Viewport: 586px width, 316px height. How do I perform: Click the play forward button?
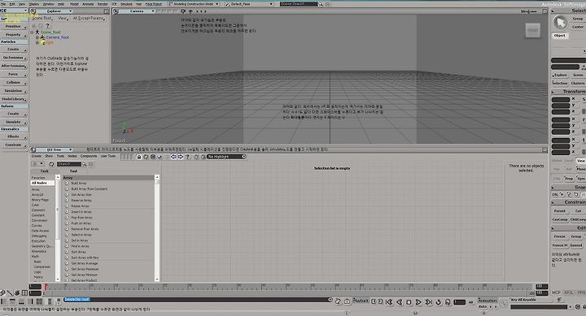(418, 302)
